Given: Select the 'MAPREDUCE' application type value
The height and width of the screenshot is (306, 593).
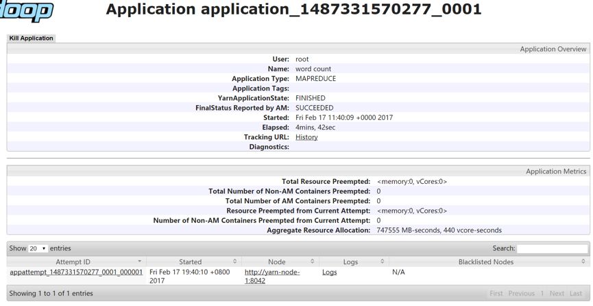Looking at the screenshot, I should click(315, 78).
